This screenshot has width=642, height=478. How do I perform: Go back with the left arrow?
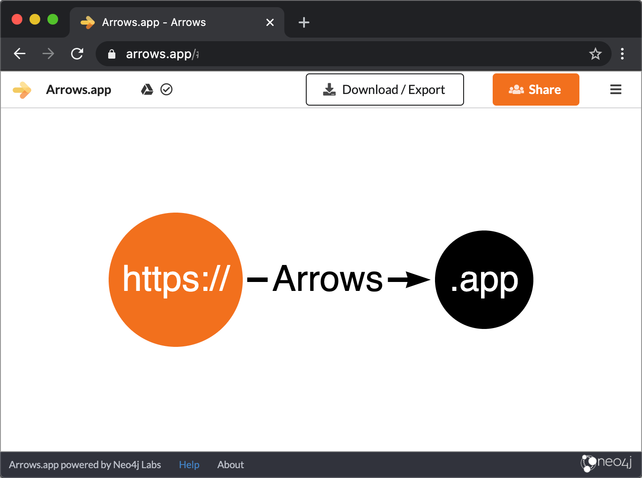20,54
